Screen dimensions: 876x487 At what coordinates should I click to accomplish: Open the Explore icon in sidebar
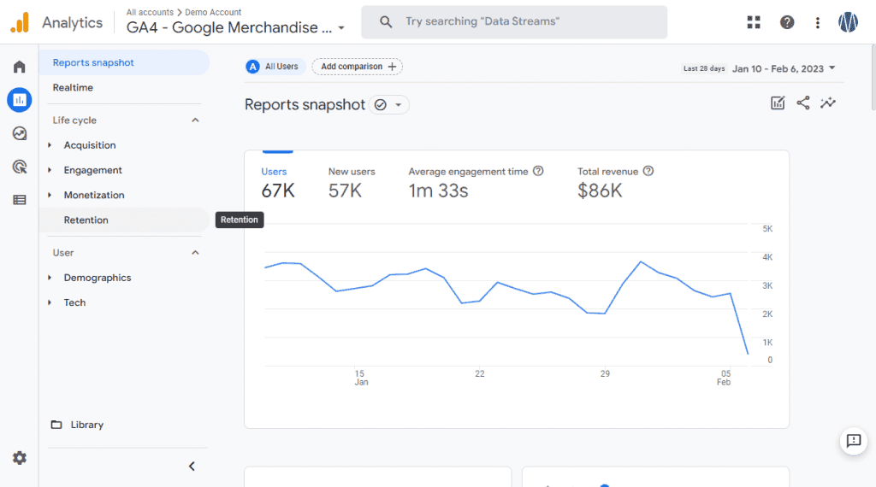19,133
